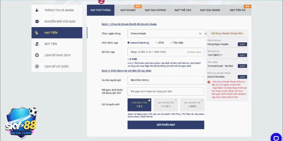Copy account number 1021589211
The width and height of the screenshot is (283, 141).
coord(242,55)
